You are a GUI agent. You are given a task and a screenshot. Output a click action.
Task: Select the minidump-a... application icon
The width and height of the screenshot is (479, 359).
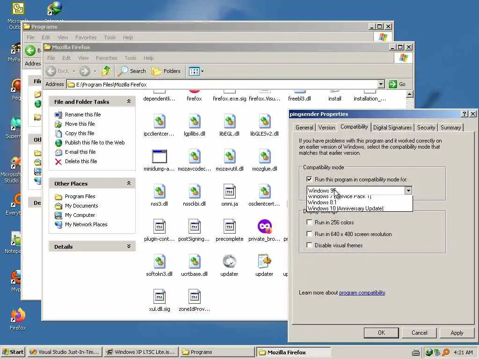(x=159, y=156)
